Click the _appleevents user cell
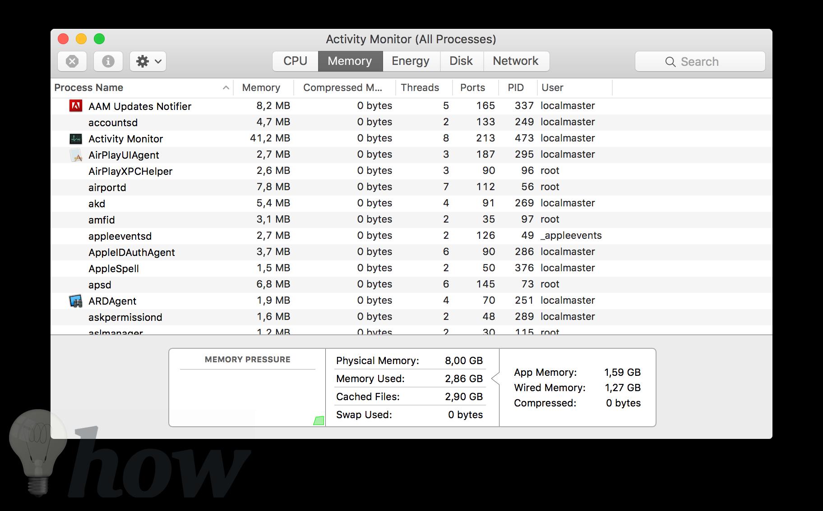Screen dimensions: 823x511 click(571, 236)
